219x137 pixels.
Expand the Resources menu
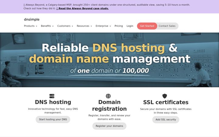[x=84, y=26]
